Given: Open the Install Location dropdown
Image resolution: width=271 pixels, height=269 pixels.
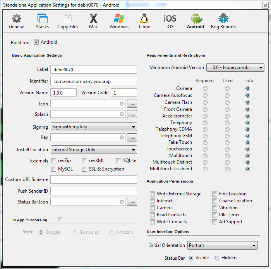Looking at the screenshot, I should point(94,150).
